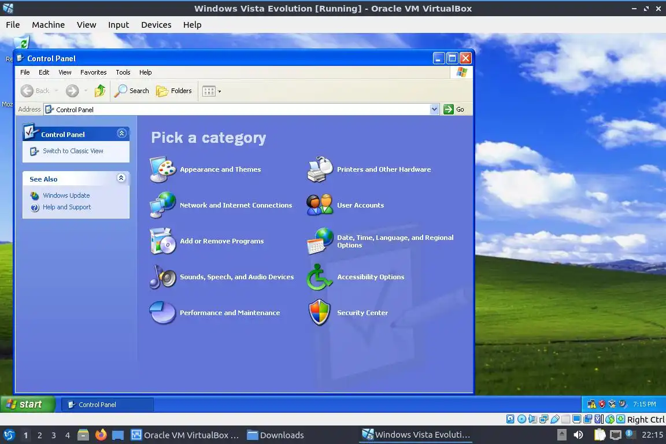Open Sounds, Speech, and Audio Devices icon
This screenshot has width=666, height=444.
point(162,276)
